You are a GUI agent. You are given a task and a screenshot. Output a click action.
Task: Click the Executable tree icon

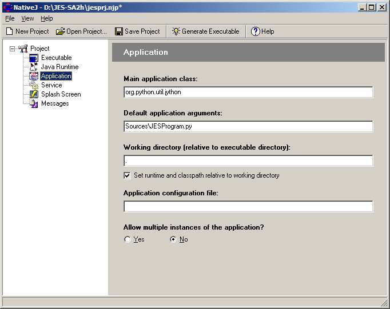point(34,58)
